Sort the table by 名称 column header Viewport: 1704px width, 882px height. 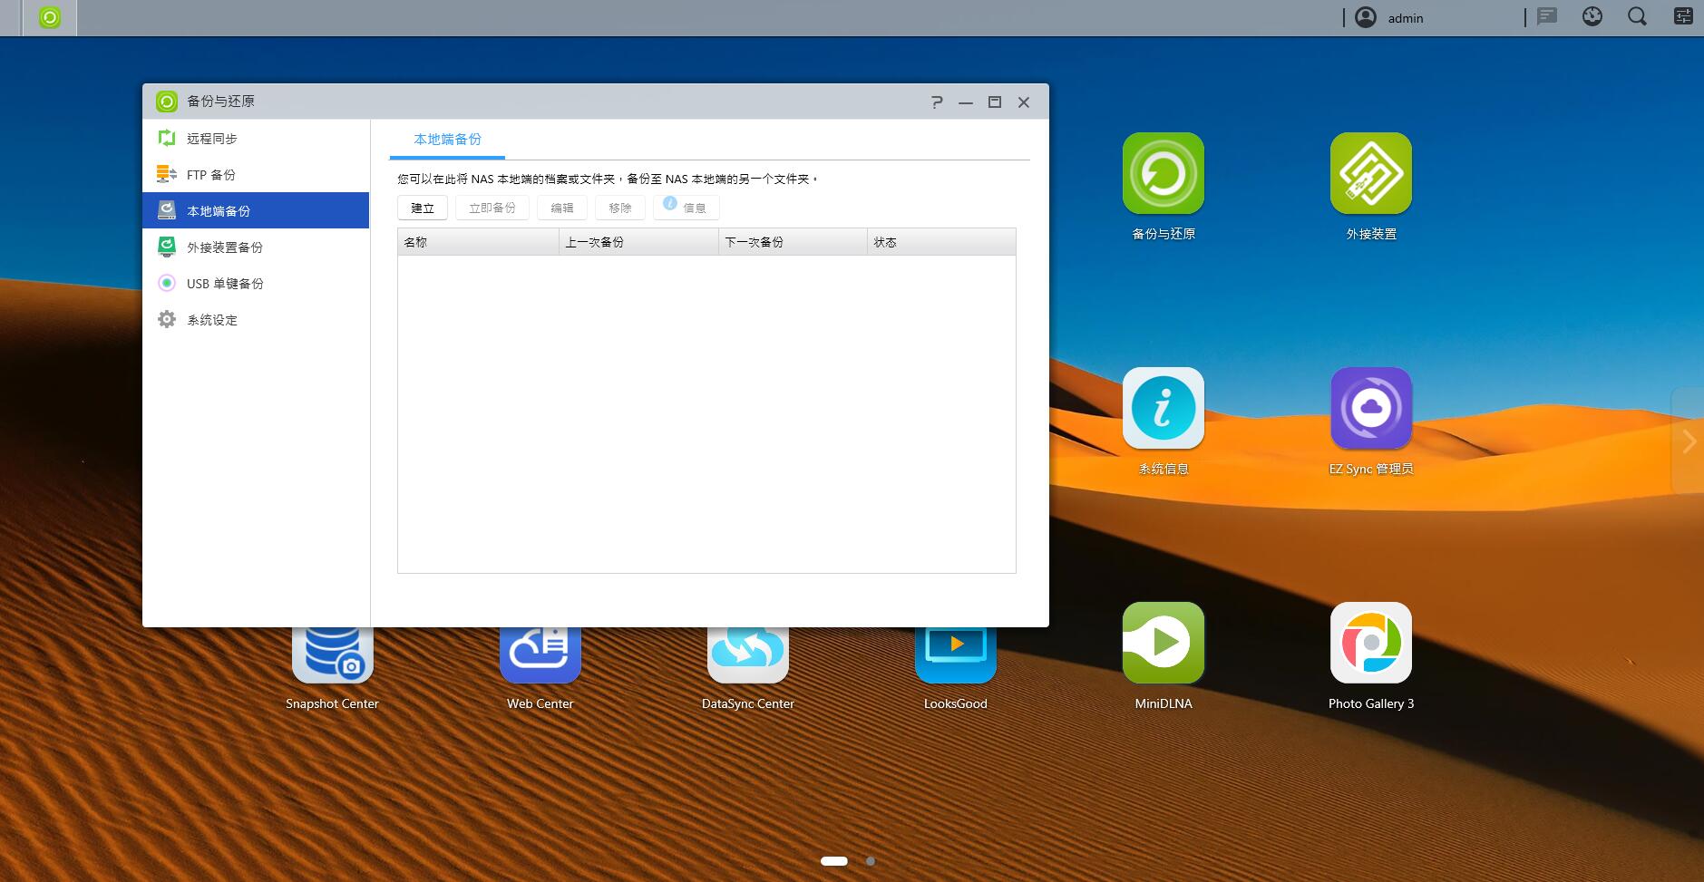[x=477, y=242]
